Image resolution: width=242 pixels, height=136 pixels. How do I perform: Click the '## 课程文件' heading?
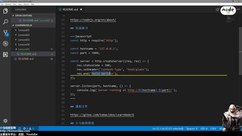click(x=79, y=107)
